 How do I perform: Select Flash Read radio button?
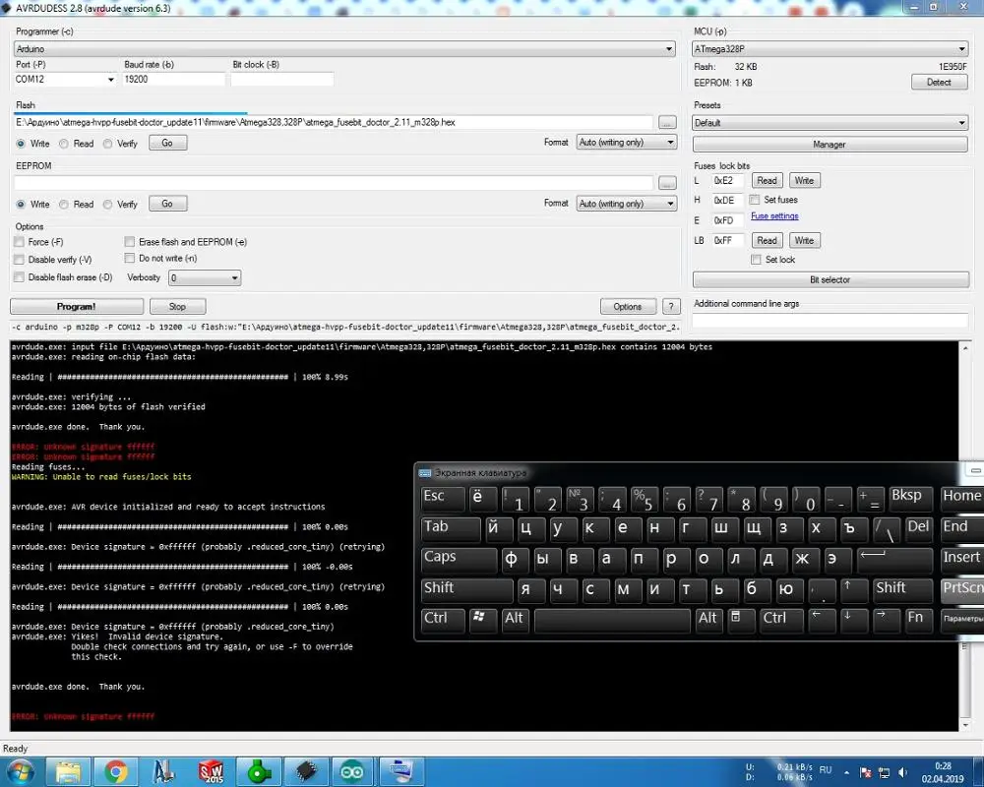coord(64,144)
